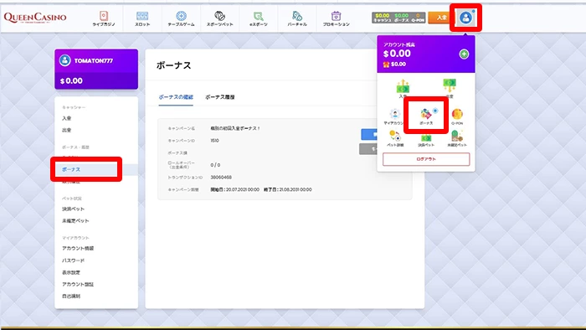Image resolution: width=586 pixels, height=330 pixels.
Task: Open the バーチャル virtual games icon
Action: coord(297,18)
